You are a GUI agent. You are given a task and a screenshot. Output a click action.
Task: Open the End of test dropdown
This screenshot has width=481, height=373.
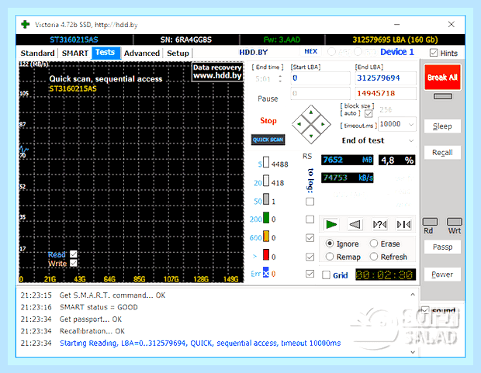tap(411, 140)
